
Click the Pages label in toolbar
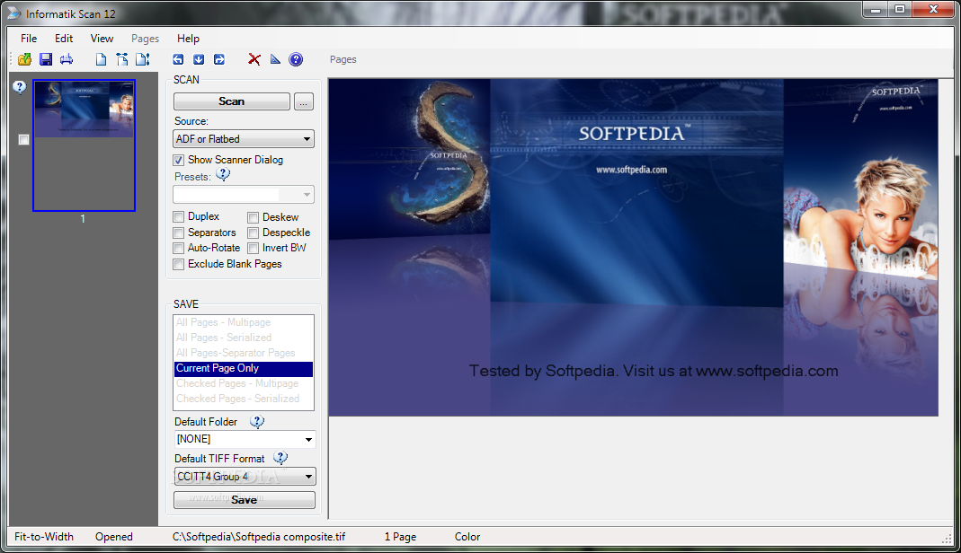pos(343,59)
